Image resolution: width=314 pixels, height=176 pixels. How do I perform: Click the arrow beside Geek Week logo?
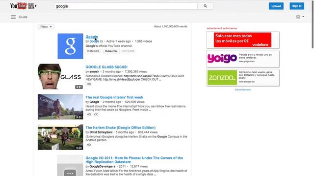(36, 6)
